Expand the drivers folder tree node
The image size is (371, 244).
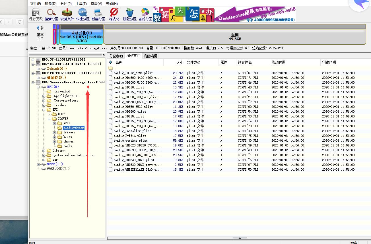(x=54, y=133)
